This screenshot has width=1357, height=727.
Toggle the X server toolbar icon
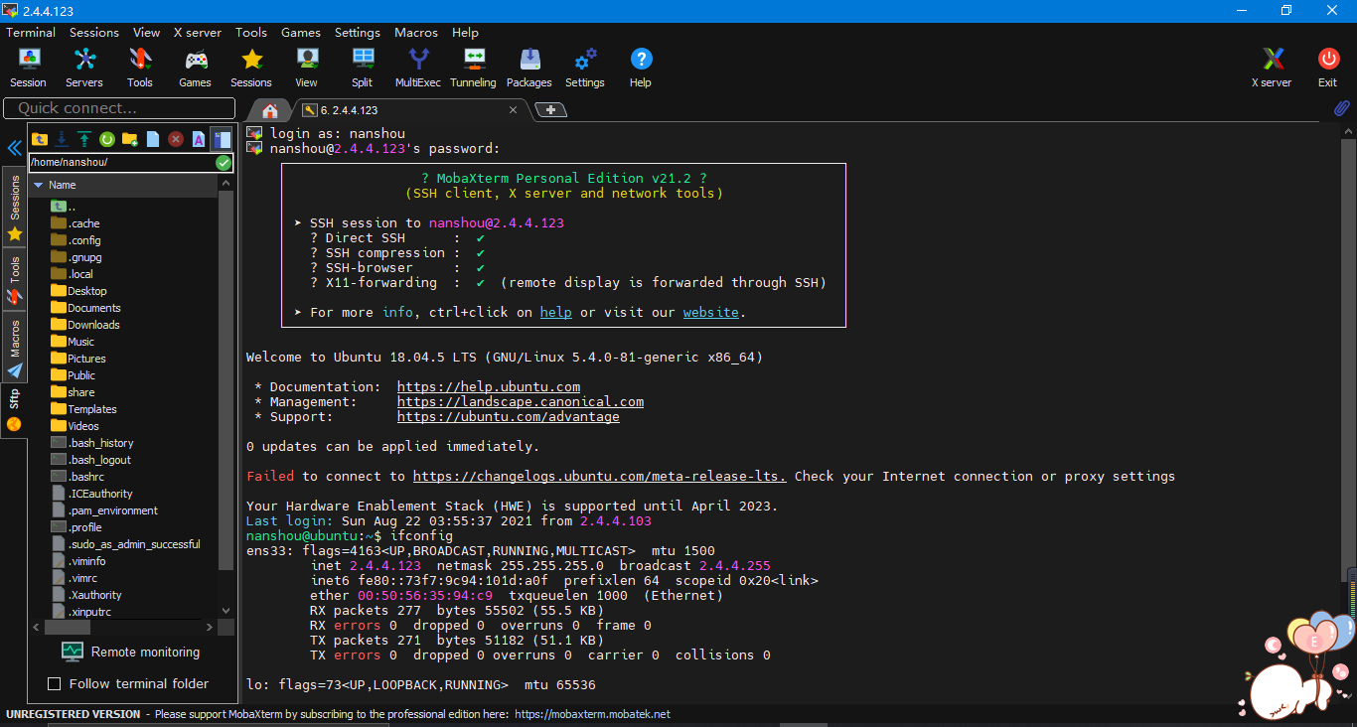[x=1272, y=68]
